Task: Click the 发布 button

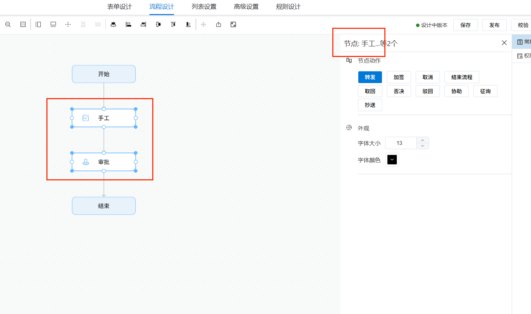Action: 494,25
